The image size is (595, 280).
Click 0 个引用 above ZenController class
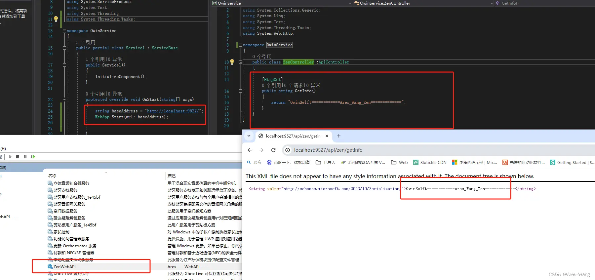[262, 57]
